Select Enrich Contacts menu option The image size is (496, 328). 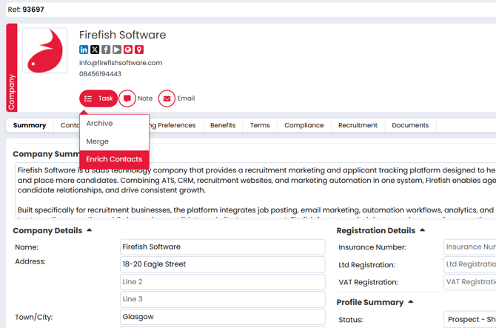pos(114,159)
